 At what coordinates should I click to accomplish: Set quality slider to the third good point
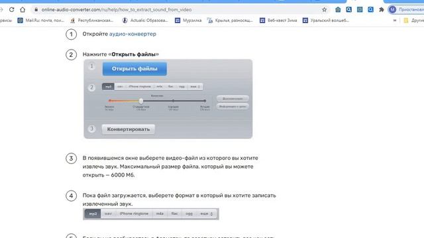tap(173, 100)
